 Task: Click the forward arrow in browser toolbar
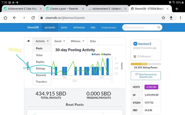click(24, 18)
